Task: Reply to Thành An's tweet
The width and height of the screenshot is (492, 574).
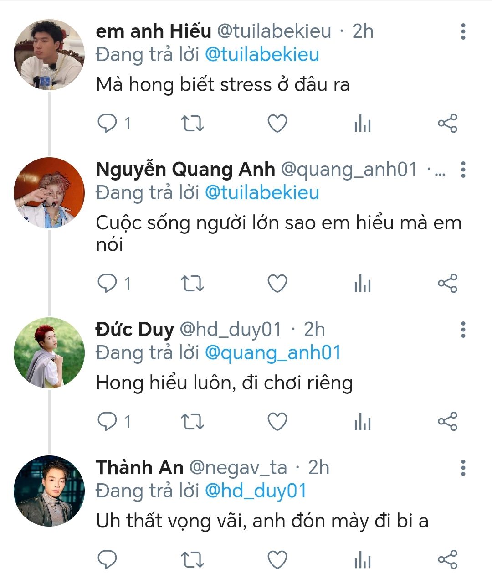Action: pyautogui.click(x=108, y=559)
